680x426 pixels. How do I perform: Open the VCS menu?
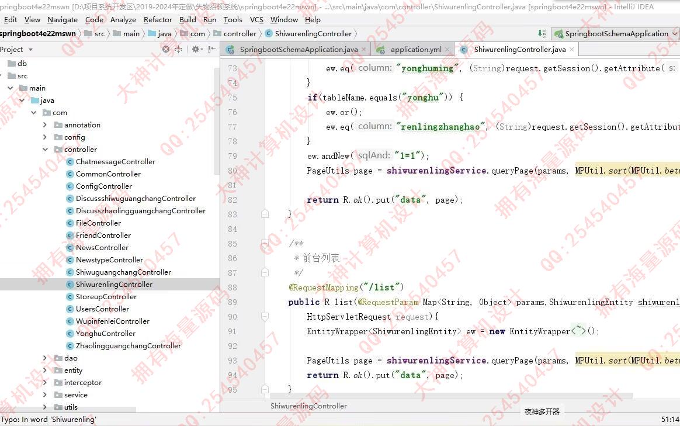256,19
